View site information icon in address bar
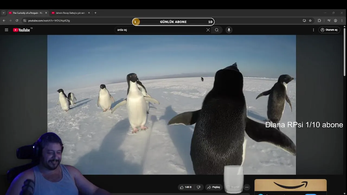This screenshot has width=347, height=195. coord(25,21)
